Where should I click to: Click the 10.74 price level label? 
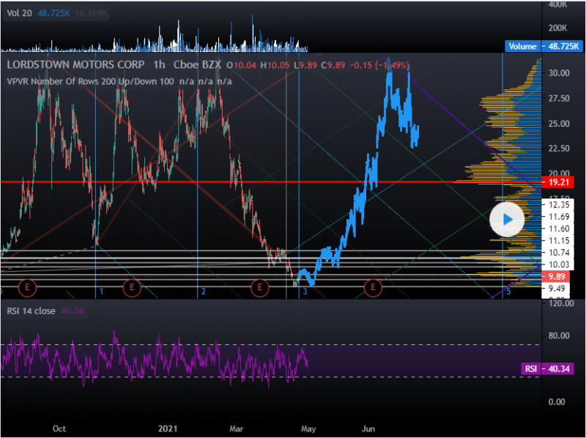pos(559,253)
